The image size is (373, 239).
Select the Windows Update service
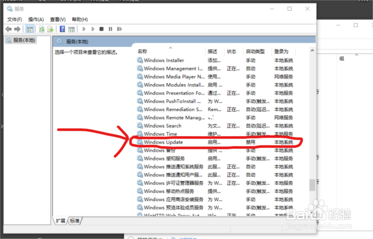215,142
